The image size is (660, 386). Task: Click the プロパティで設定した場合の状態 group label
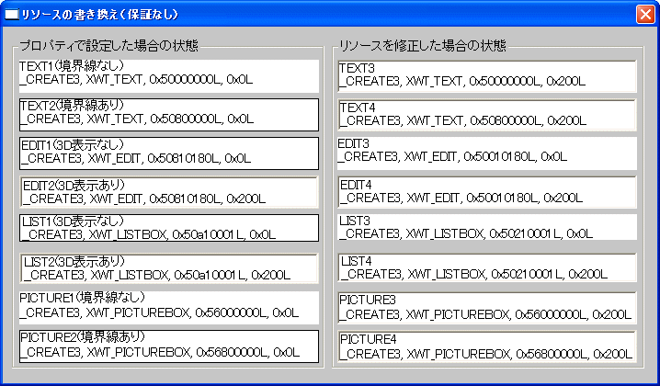108,45
